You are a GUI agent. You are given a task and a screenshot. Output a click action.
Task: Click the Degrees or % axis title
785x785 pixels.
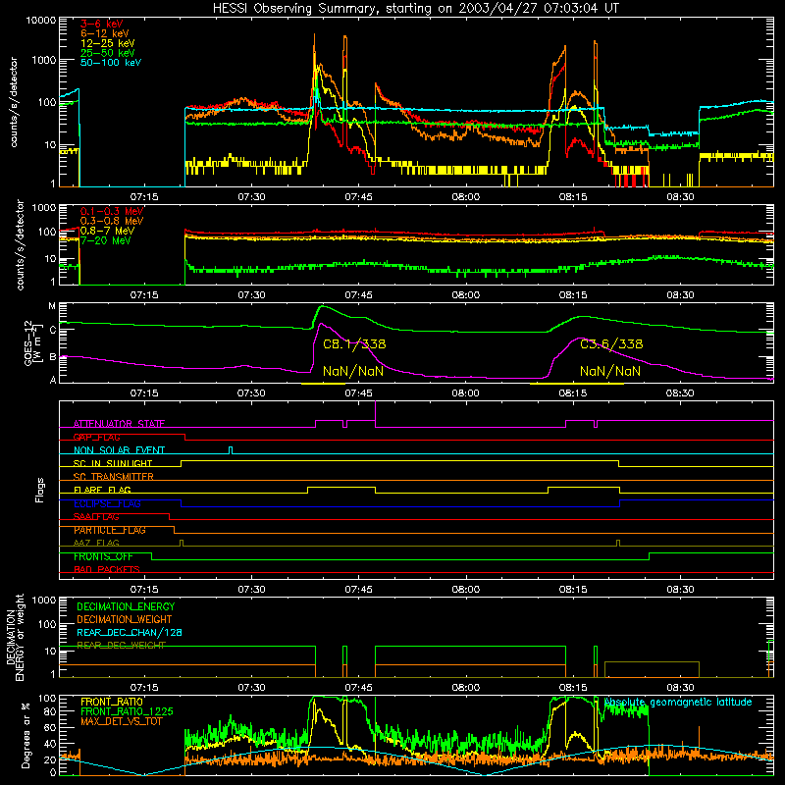[26, 735]
